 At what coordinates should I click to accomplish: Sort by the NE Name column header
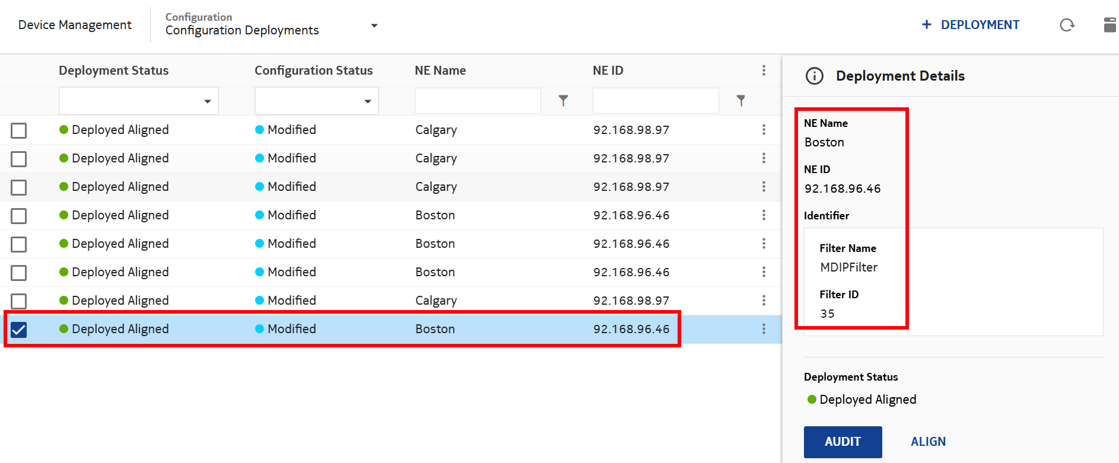(440, 71)
